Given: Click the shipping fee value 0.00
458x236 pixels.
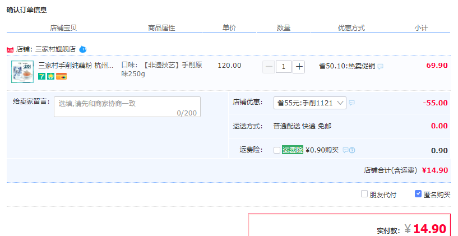Looking at the screenshot, I should coord(440,126).
